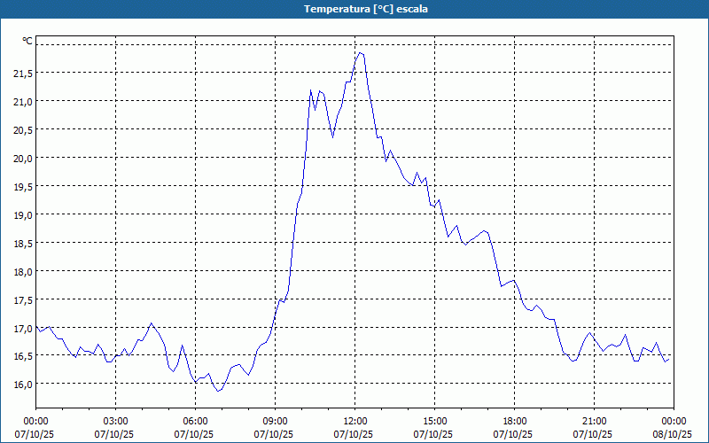
Task: Click the 03:00 time label on x-axis
Action: (x=115, y=421)
